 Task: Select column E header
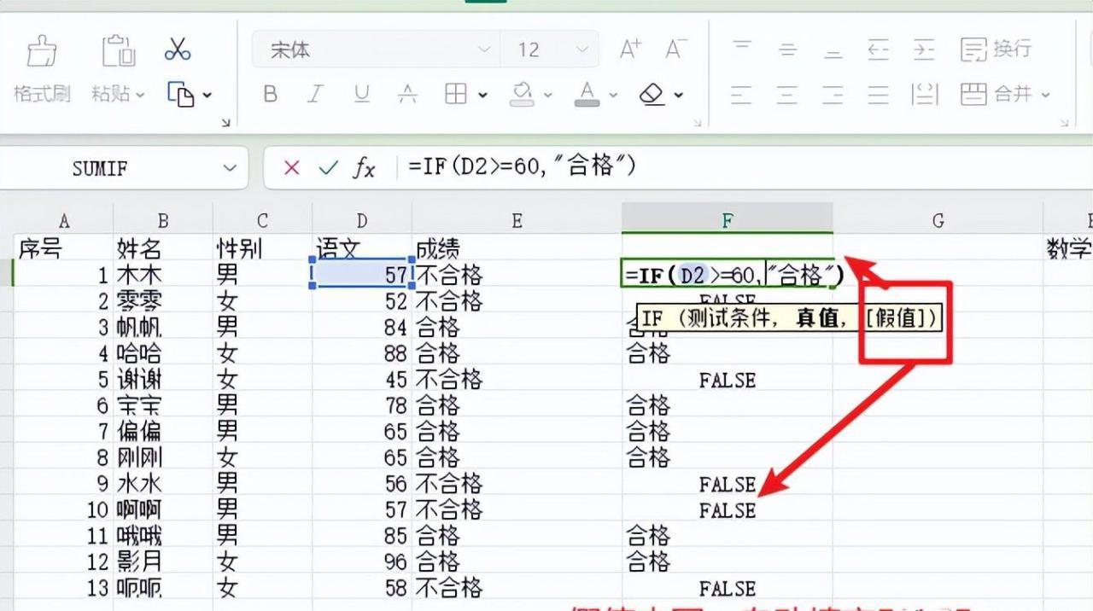(x=517, y=221)
